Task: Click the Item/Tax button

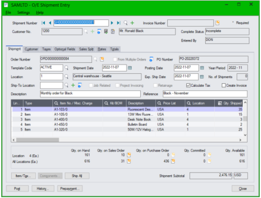Action: tap(23, 176)
